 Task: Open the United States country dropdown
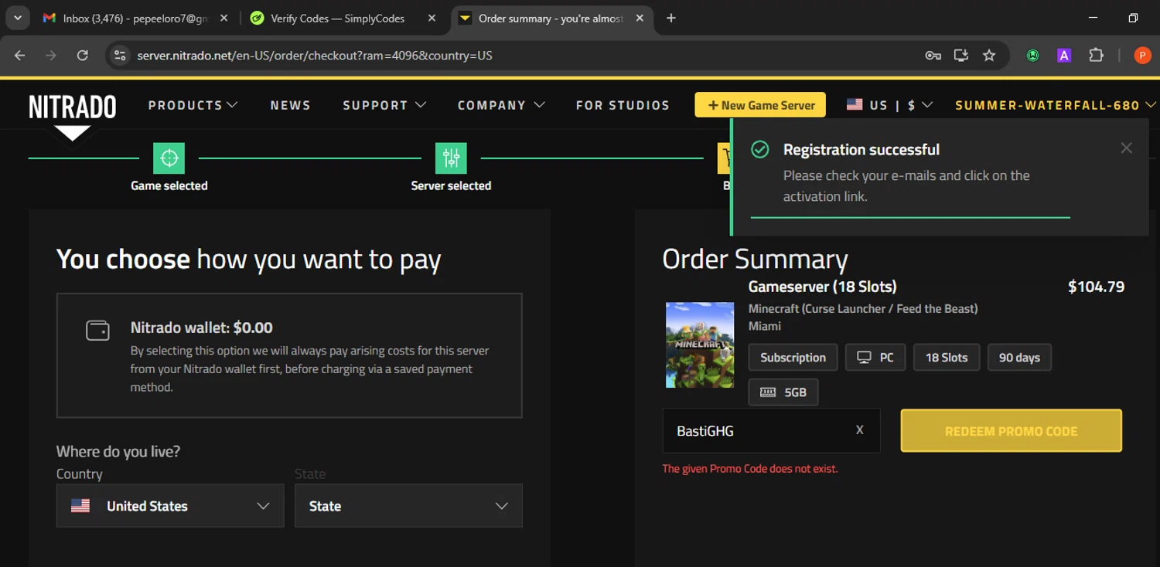[x=170, y=506]
